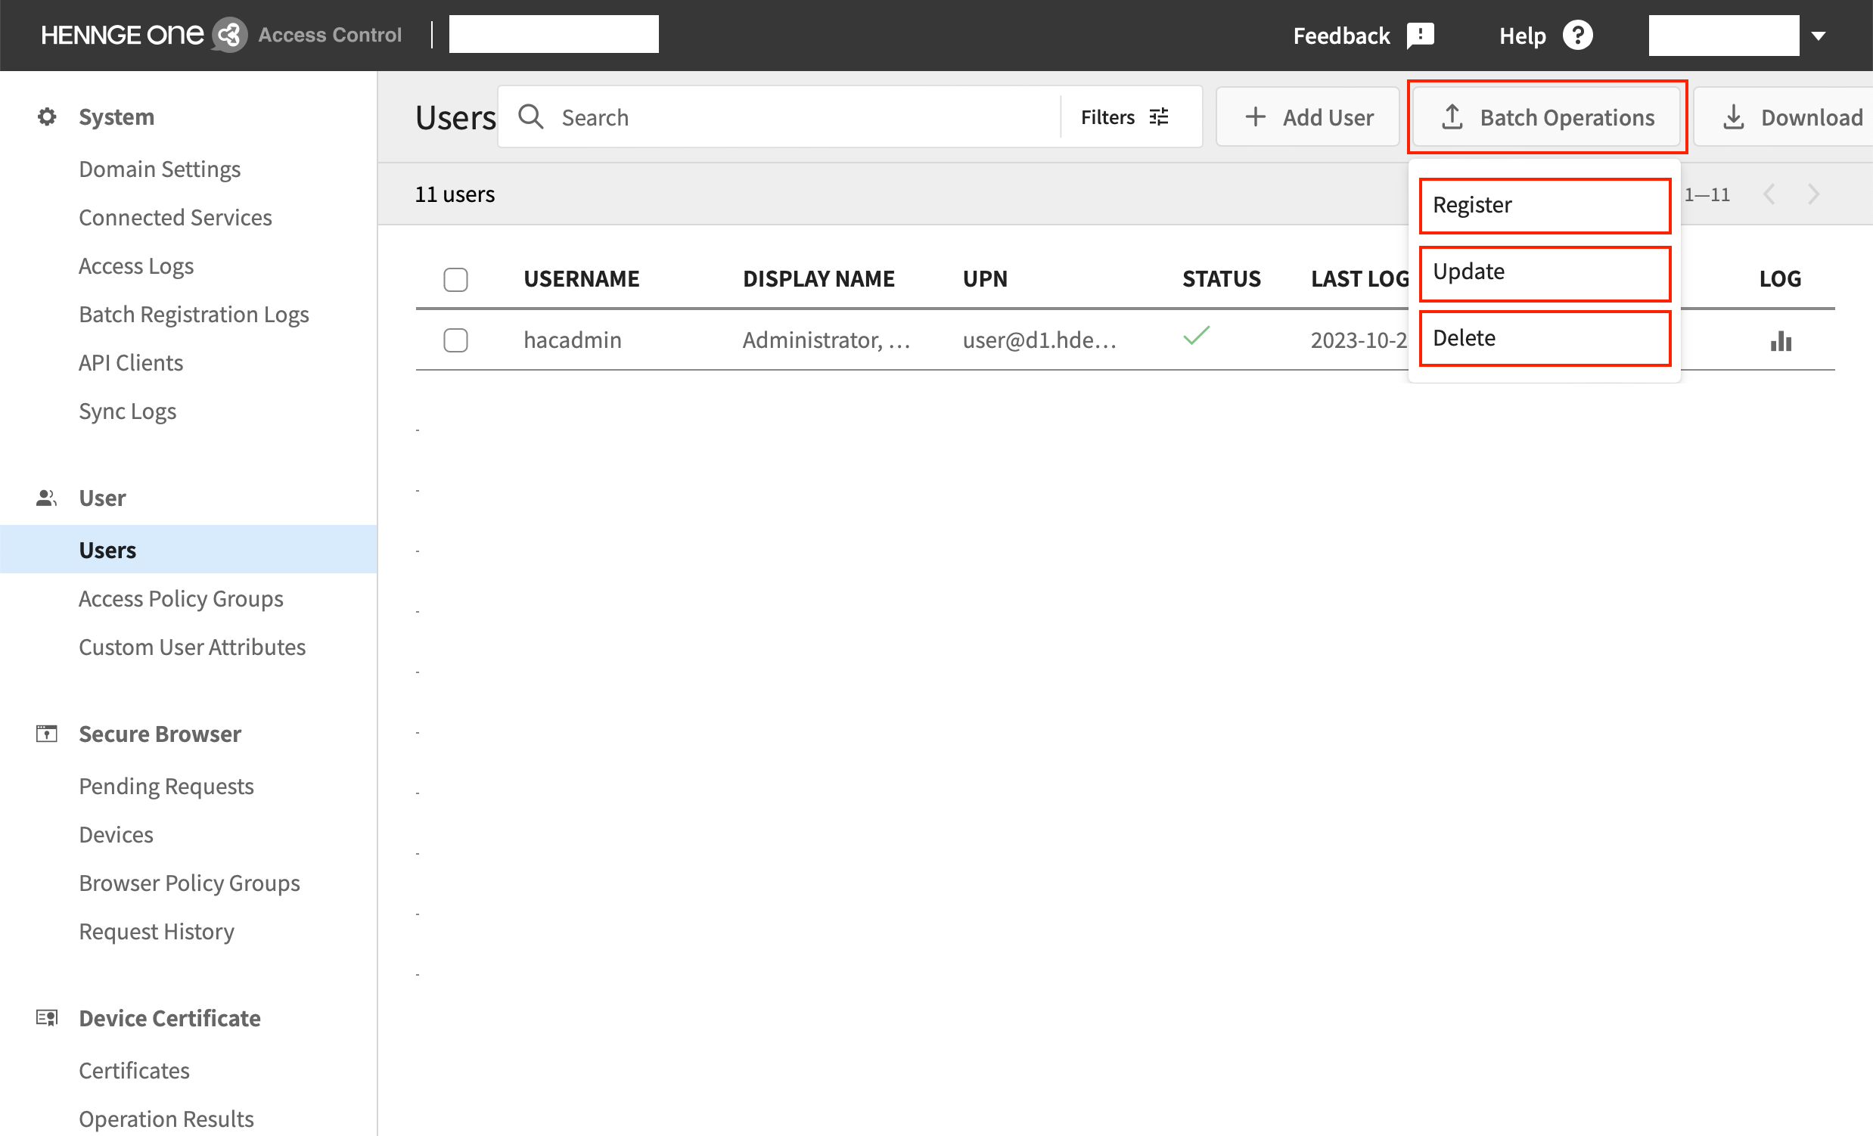Open Browser Policy Groups
This screenshot has height=1136, width=1873.
189,882
